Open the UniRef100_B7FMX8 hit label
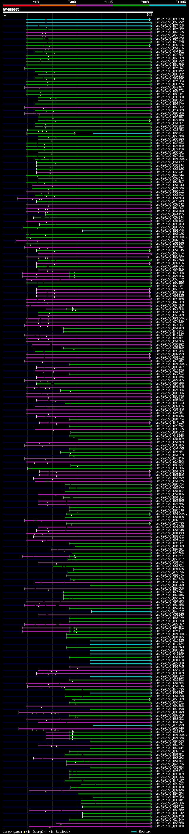The image size is (189, 834). tap(170, 25)
